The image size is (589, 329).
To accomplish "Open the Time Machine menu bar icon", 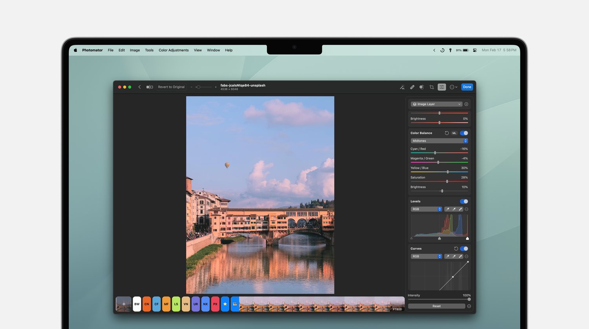I will [x=442, y=50].
